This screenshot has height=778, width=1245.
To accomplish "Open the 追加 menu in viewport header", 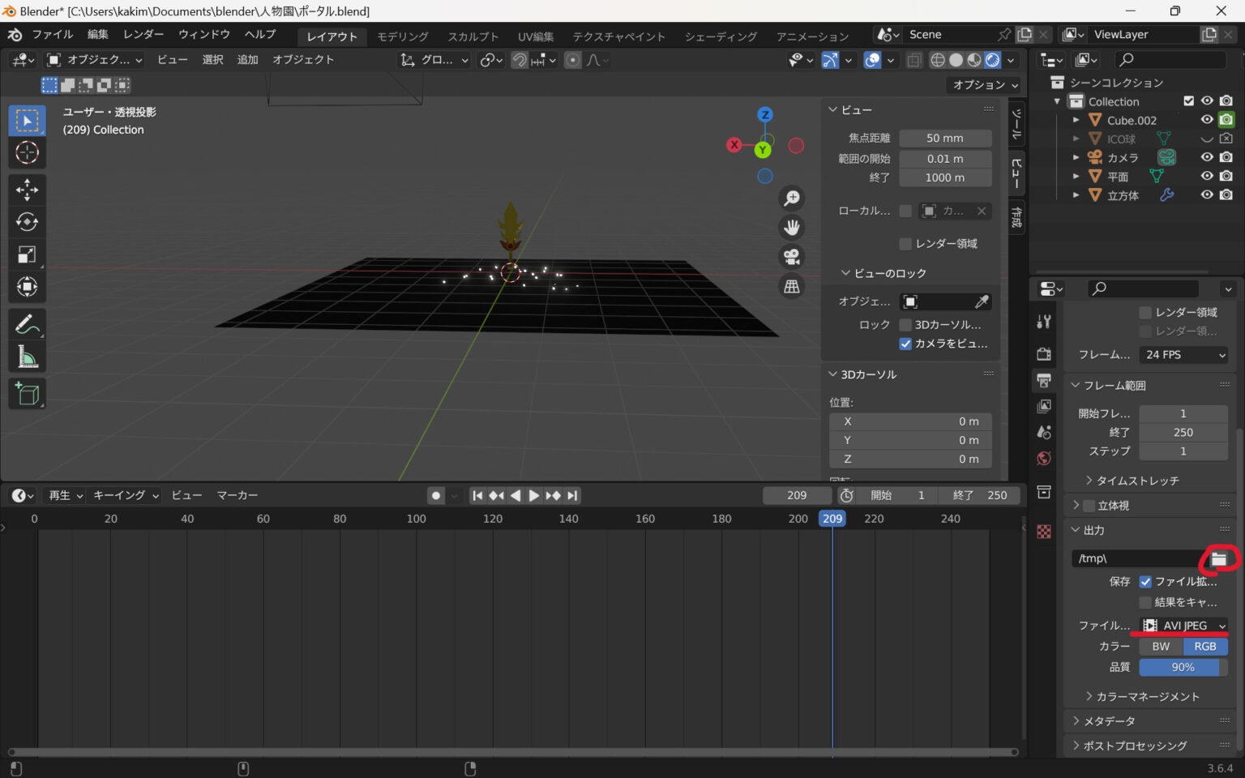I will (x=247, y=60).
